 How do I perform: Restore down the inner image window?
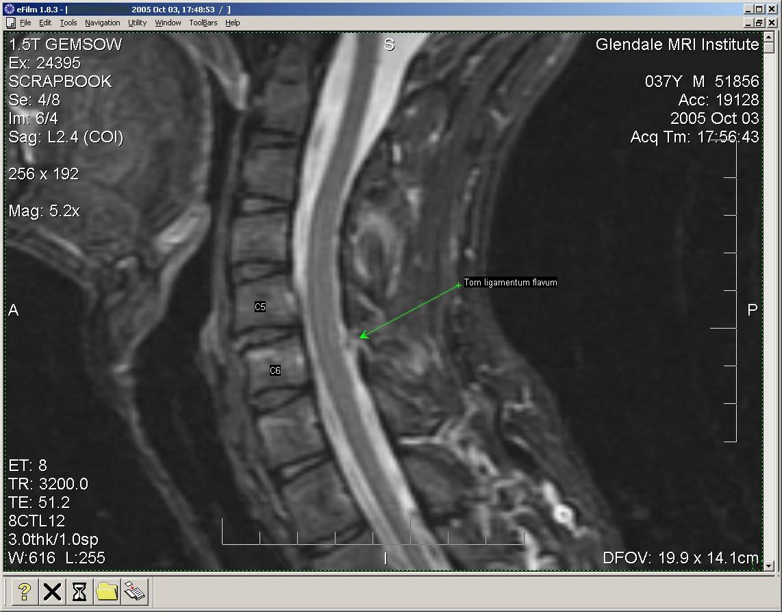759,23
